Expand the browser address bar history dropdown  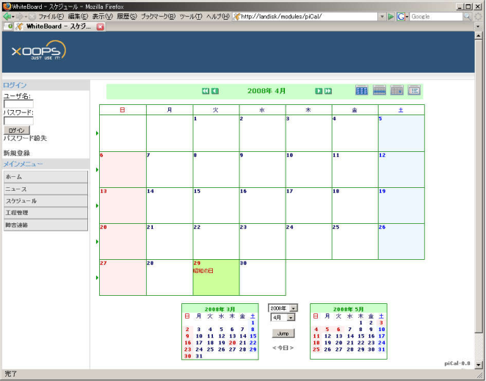(382, 16)
